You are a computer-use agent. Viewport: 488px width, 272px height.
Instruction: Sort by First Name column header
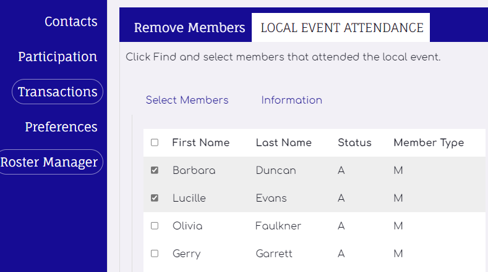(x=200, y=142)
